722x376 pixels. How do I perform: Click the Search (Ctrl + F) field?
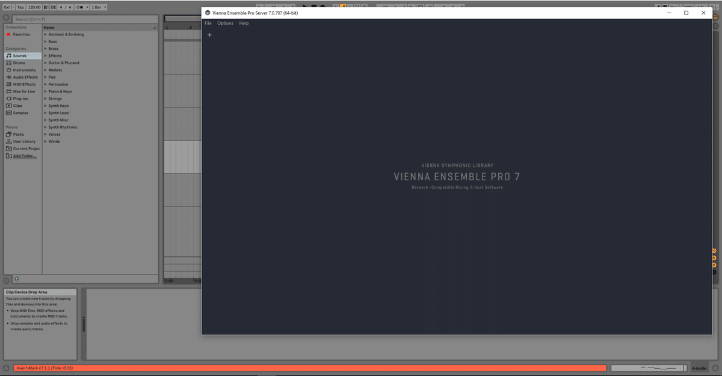(x=84, y=19)
